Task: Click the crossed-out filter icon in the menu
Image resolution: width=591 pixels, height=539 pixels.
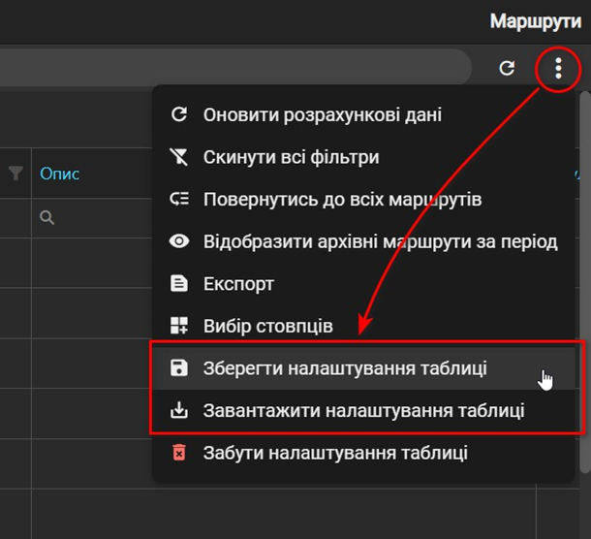Action: coord(179,157)
